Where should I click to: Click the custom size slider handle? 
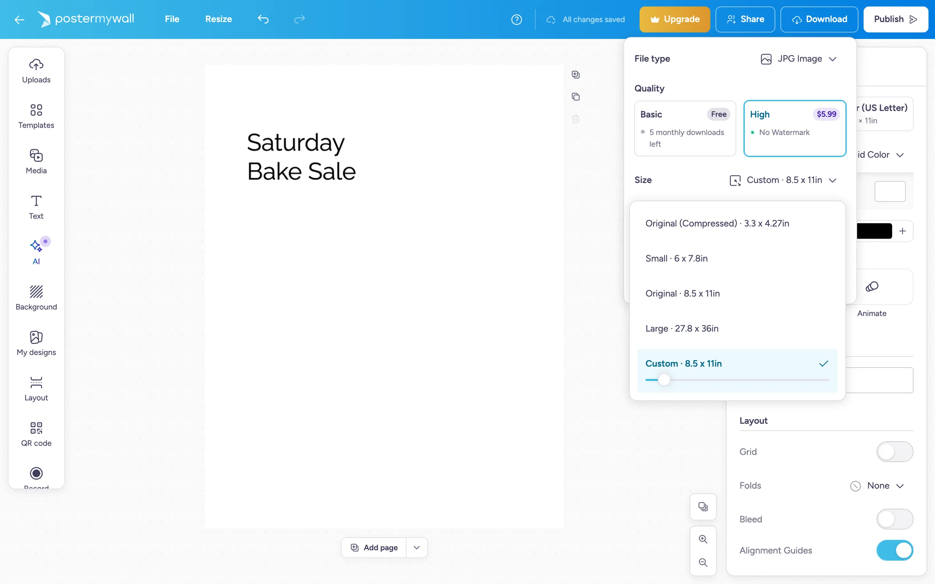click(x=664, y=379)
